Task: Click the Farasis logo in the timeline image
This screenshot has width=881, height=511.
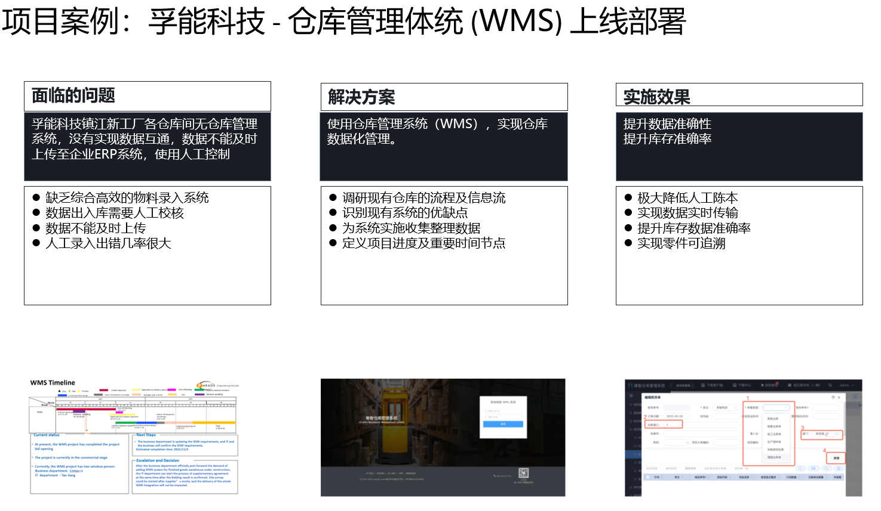Action: click(x=217, y=386)
